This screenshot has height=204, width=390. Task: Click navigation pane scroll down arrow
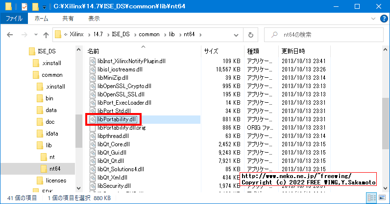(x=78, y=188)
